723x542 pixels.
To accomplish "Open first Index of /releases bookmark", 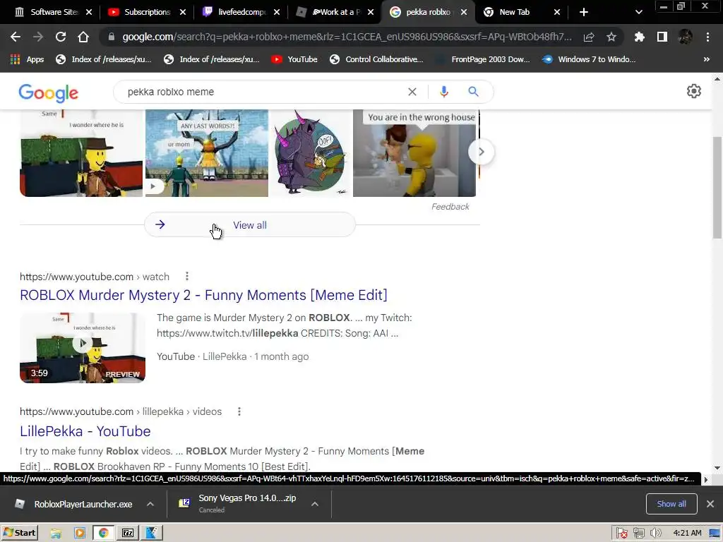I will (103, 59).
